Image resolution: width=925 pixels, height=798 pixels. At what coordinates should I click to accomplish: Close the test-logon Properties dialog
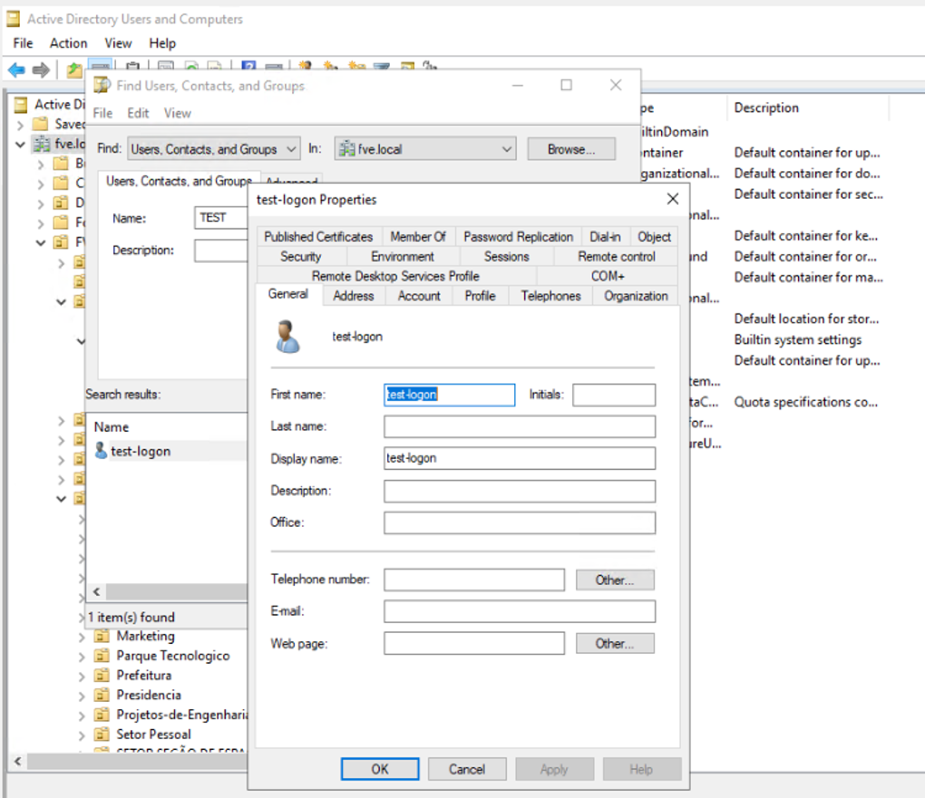point(673,199)
